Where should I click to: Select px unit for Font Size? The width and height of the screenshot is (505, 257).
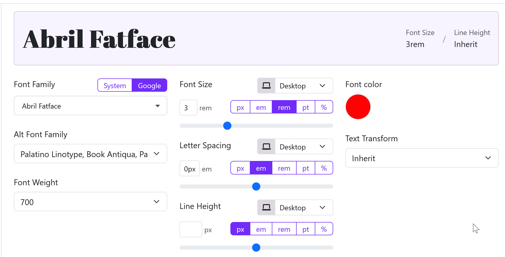240,107
